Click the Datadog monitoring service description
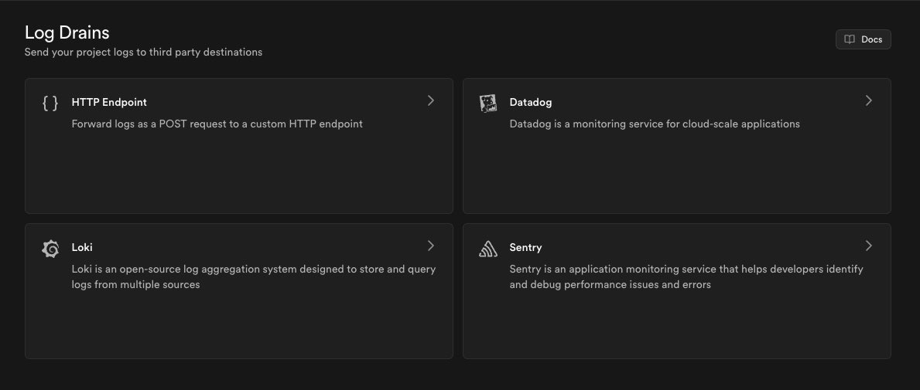This screenshot has height=390, width=920. click(x=655, y=124)
